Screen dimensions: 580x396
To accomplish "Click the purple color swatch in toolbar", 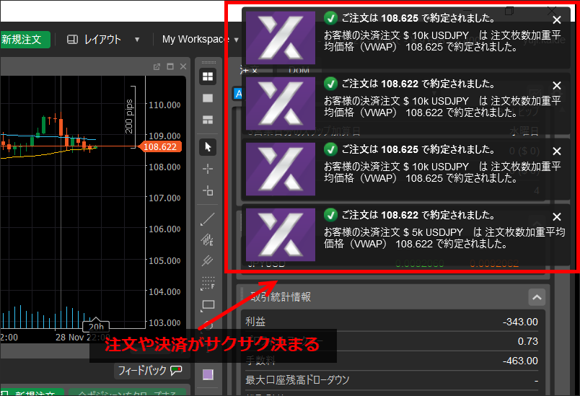I will coord(208,374).
